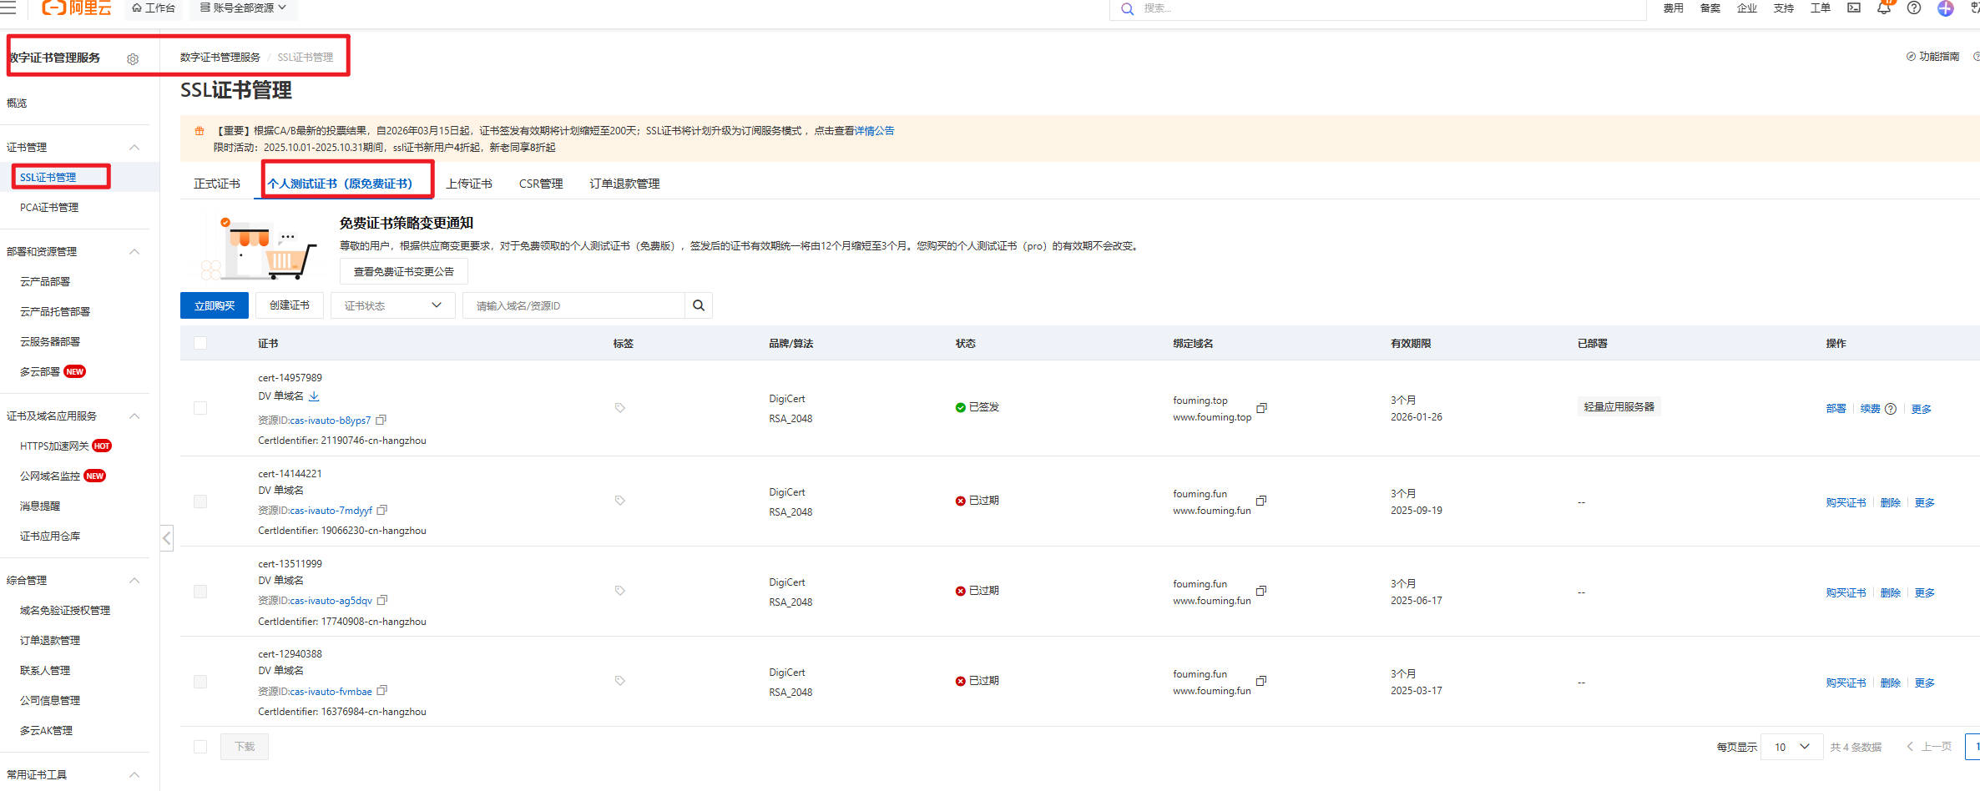Viewport: 1980px width, 791px height.
Task: Click tag icon for cert-14144221 row
Action: tap(620, 501)
